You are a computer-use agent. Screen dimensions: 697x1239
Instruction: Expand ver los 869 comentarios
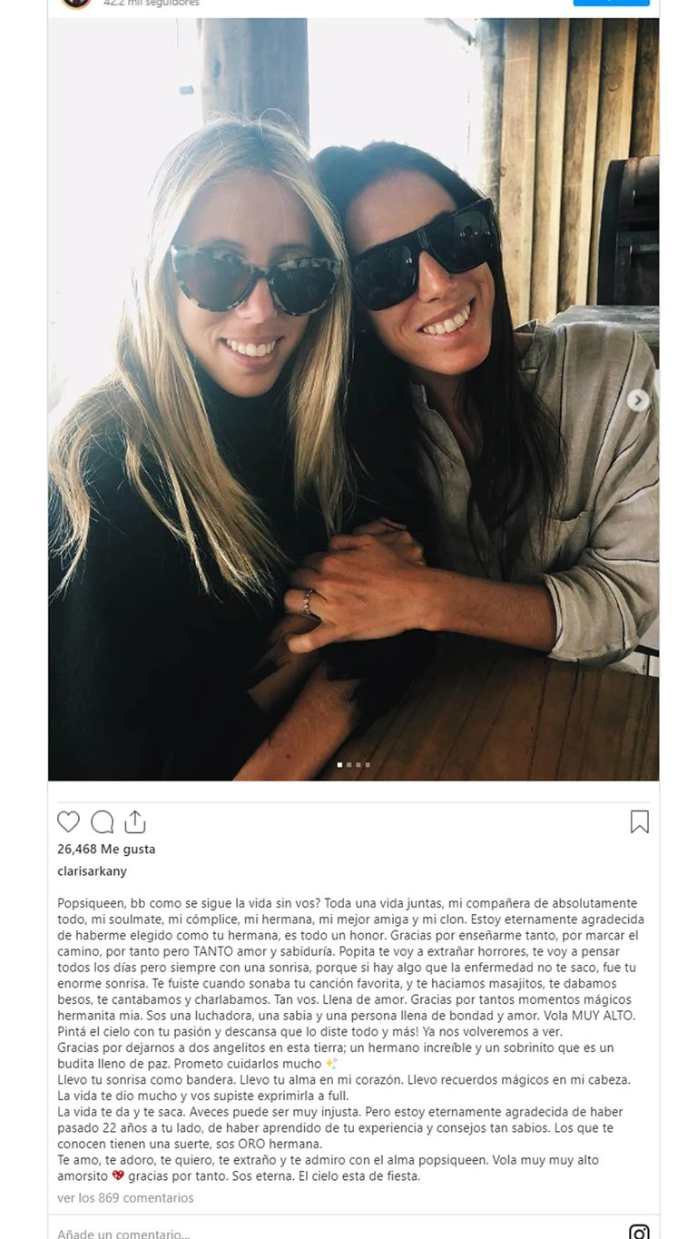click(x=125, y=1198)
